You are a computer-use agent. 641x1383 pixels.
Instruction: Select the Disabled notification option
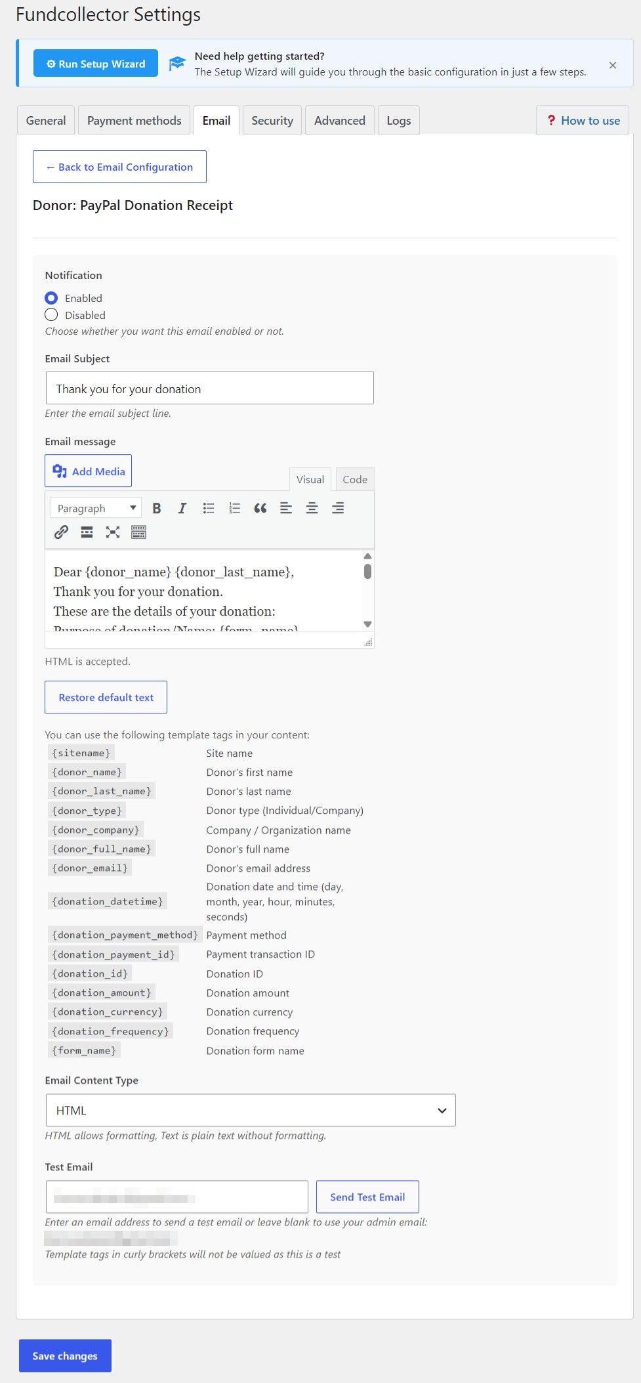[51, 315]
